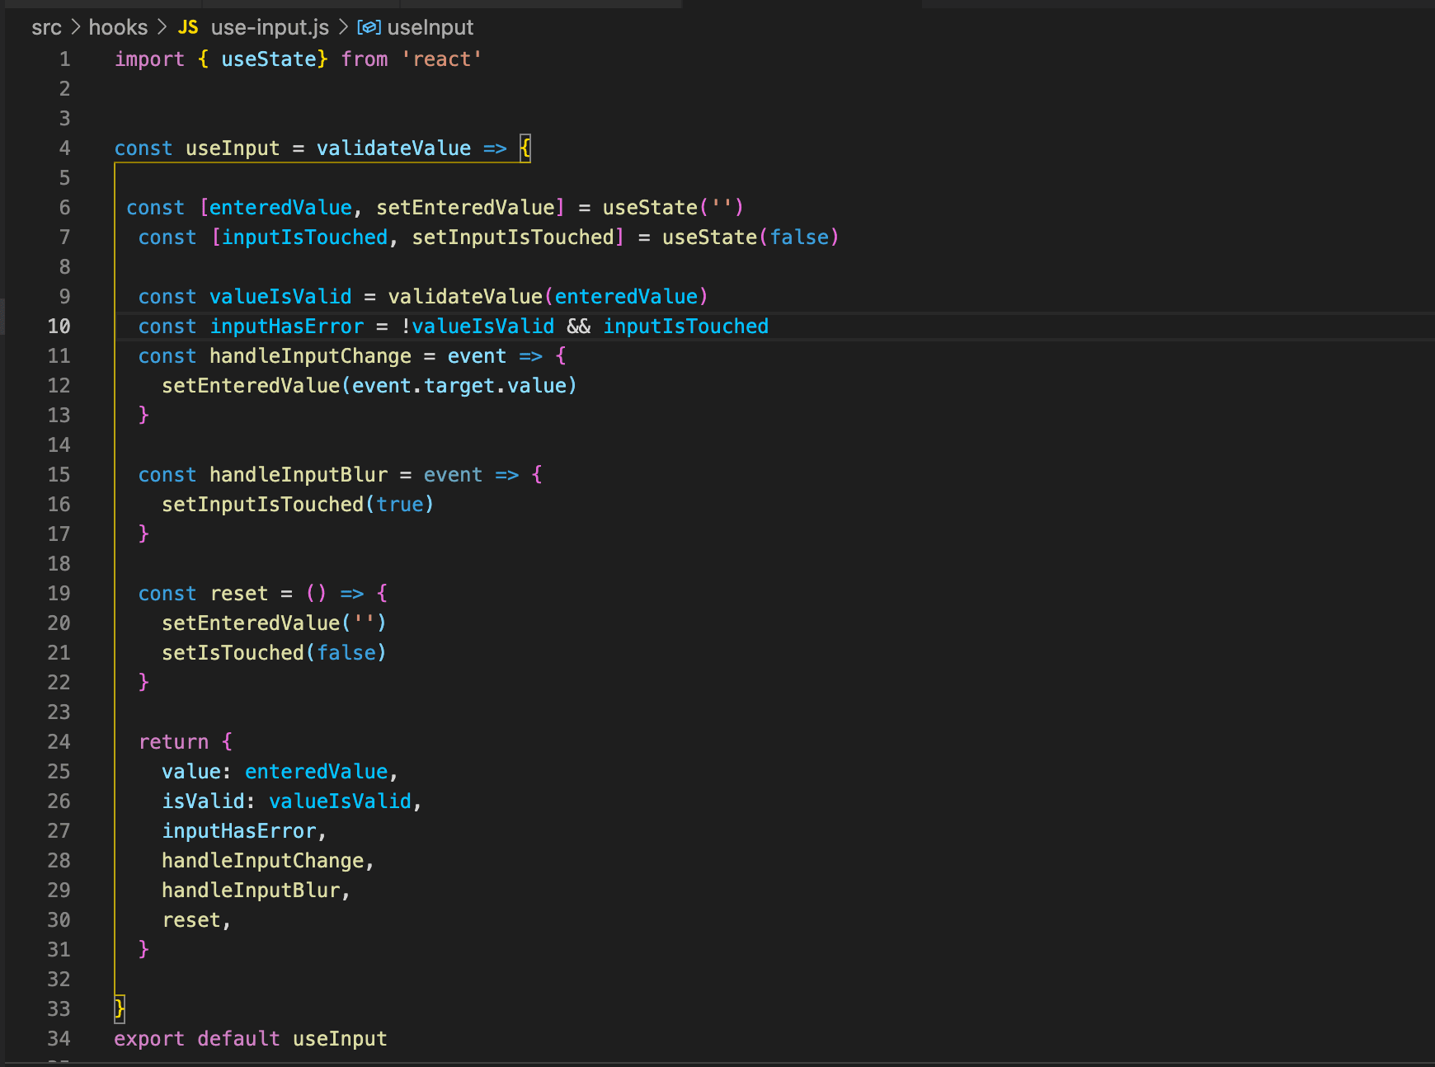Click line number 34 in gutter
1435x1067 pixels.
pyautogui.click(x=59, y=1039)
